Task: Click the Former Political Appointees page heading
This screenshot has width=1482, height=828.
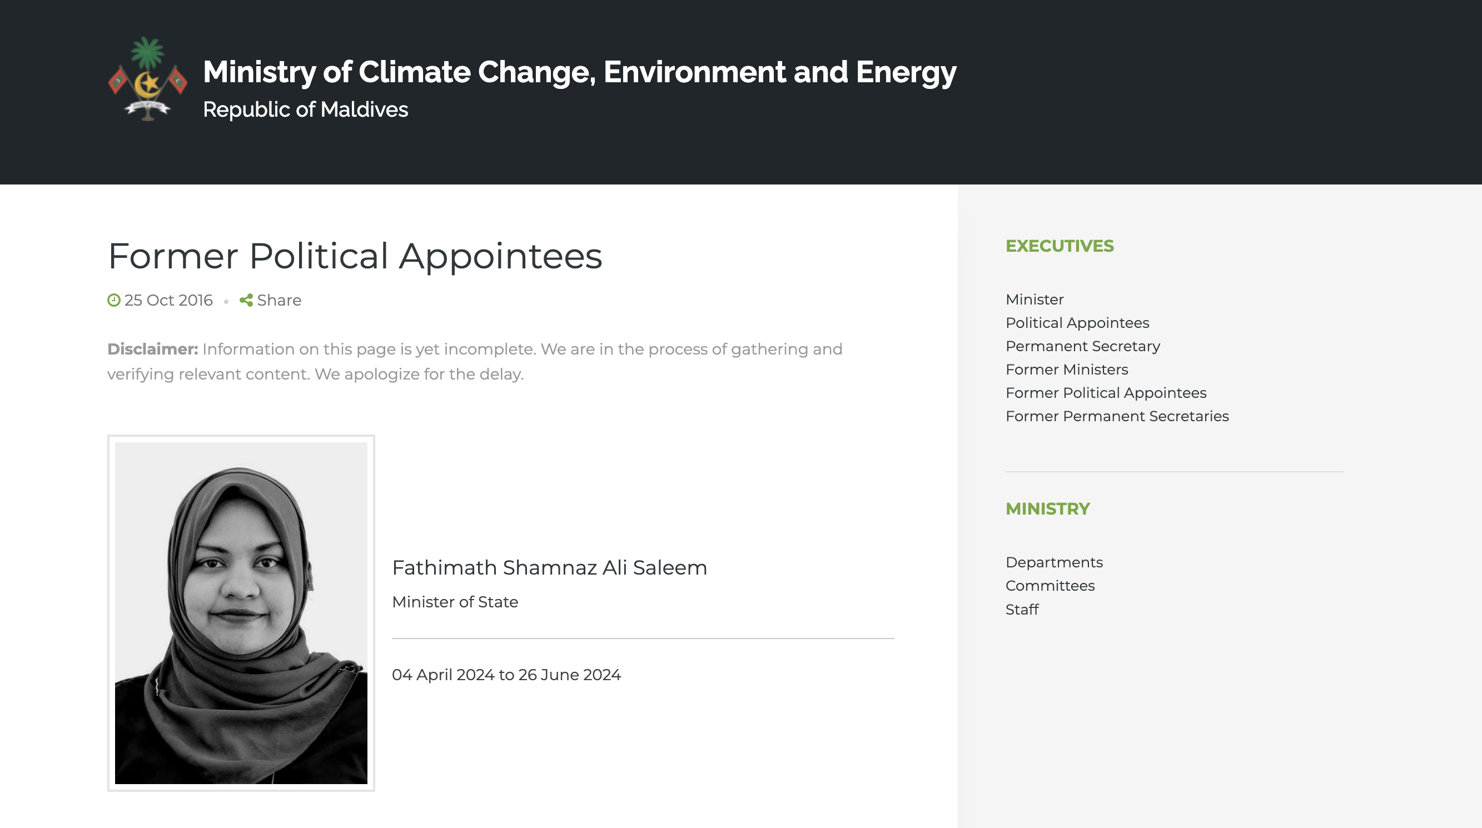Action: click(x=355, y=256)
